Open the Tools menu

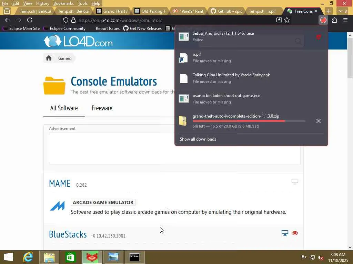point(83,3)
